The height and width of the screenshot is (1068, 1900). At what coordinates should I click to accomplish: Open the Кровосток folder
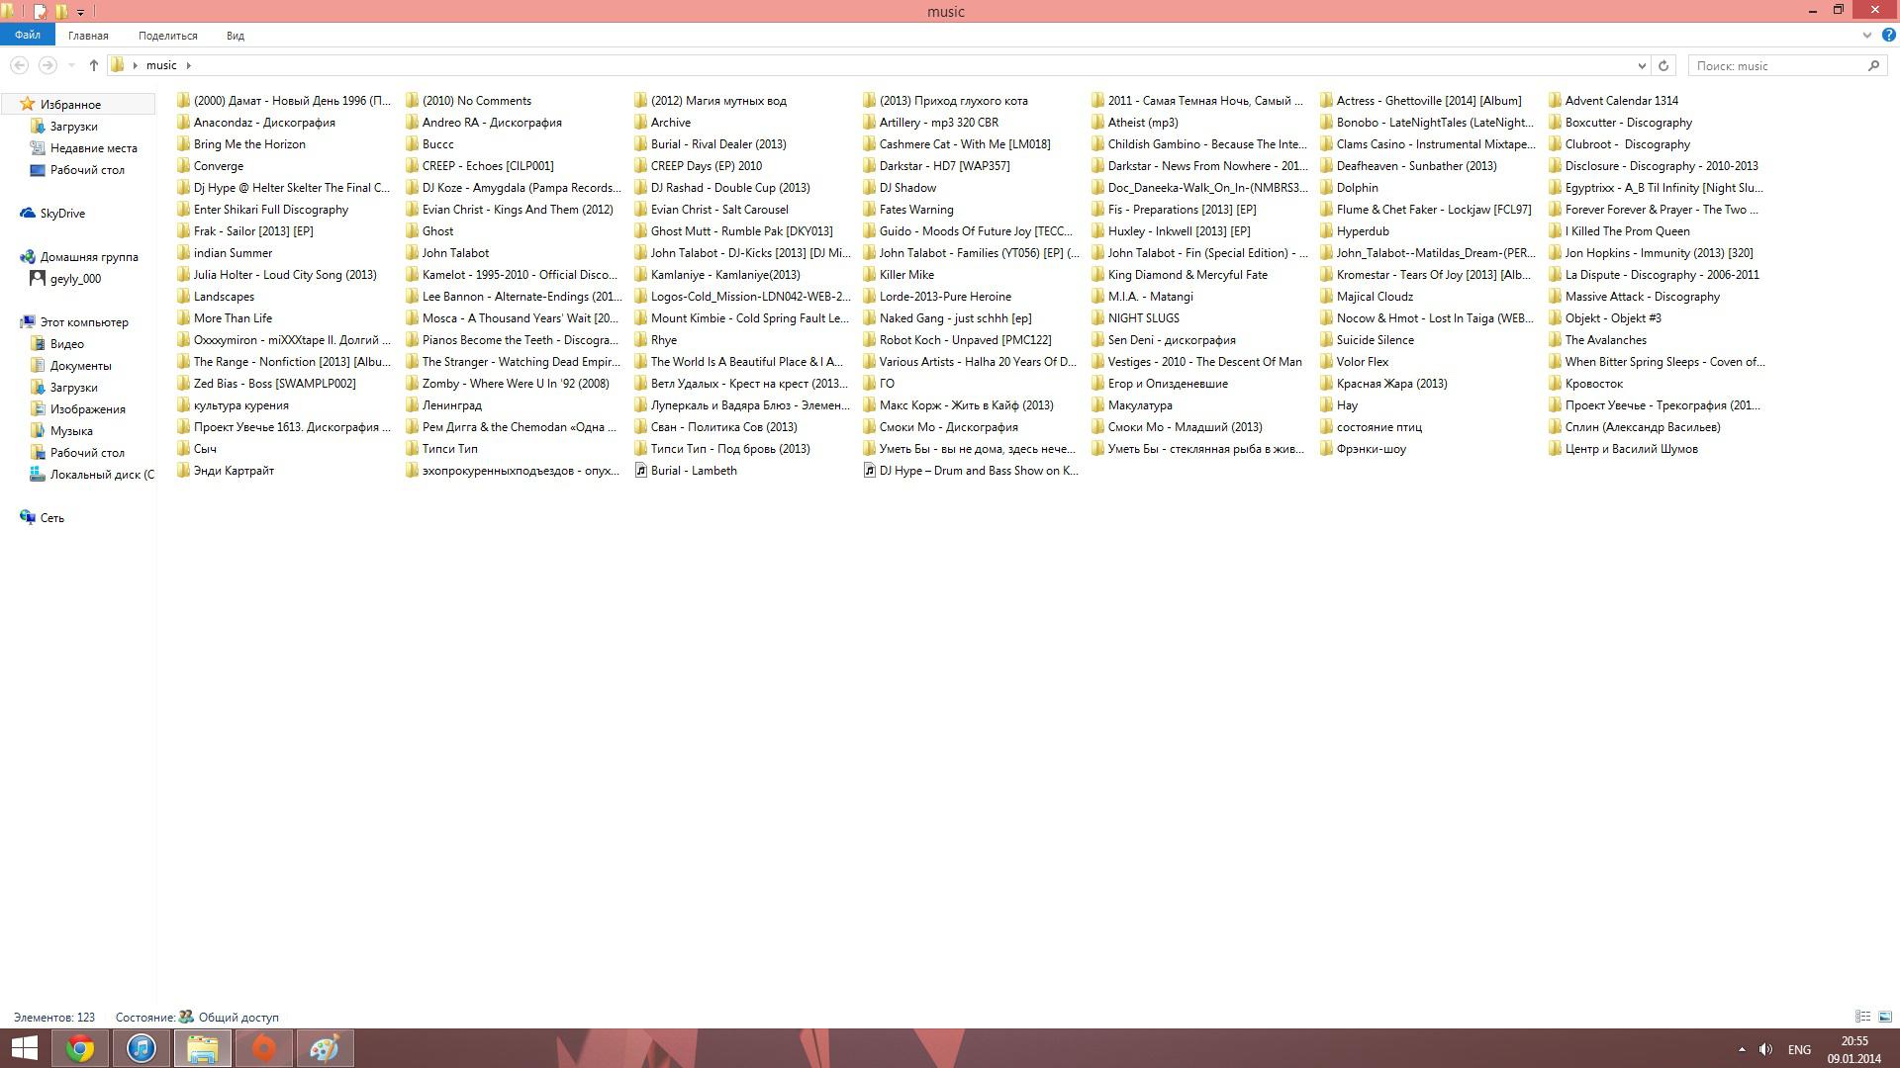pos(1585,384)
